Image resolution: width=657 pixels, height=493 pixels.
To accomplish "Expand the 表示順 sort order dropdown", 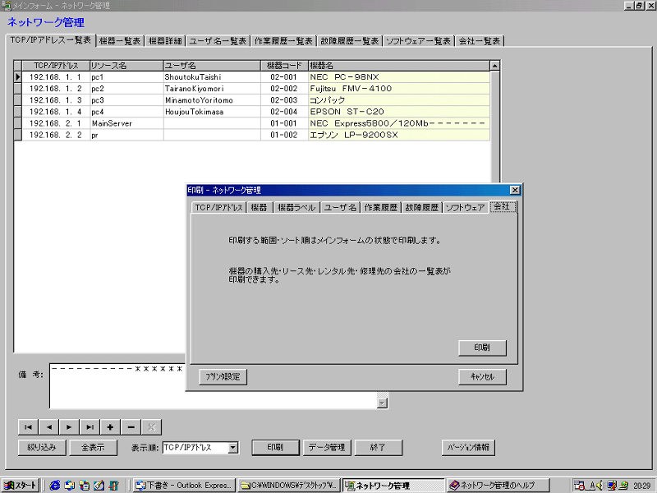I will (233, 448).
